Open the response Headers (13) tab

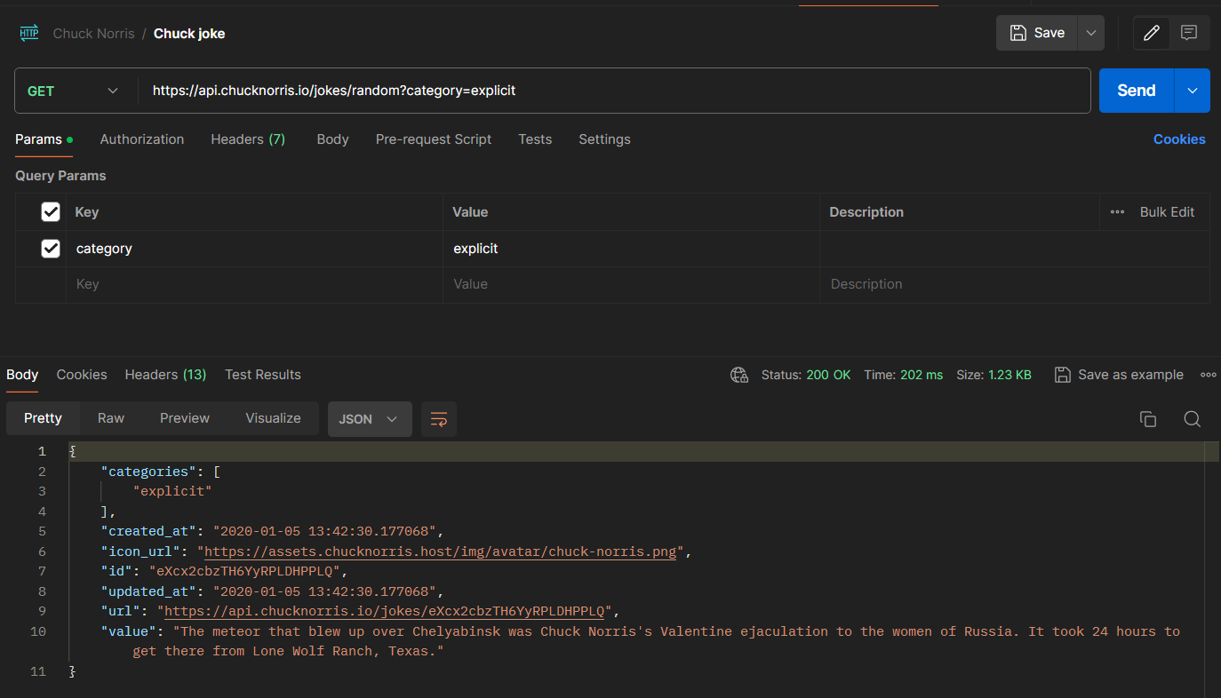coord(165,375)
